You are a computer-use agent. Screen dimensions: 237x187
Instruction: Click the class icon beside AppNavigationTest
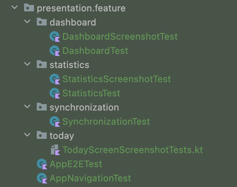coord(42,178)
